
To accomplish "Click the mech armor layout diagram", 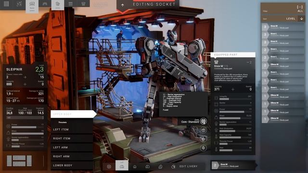I will (19, 161).
